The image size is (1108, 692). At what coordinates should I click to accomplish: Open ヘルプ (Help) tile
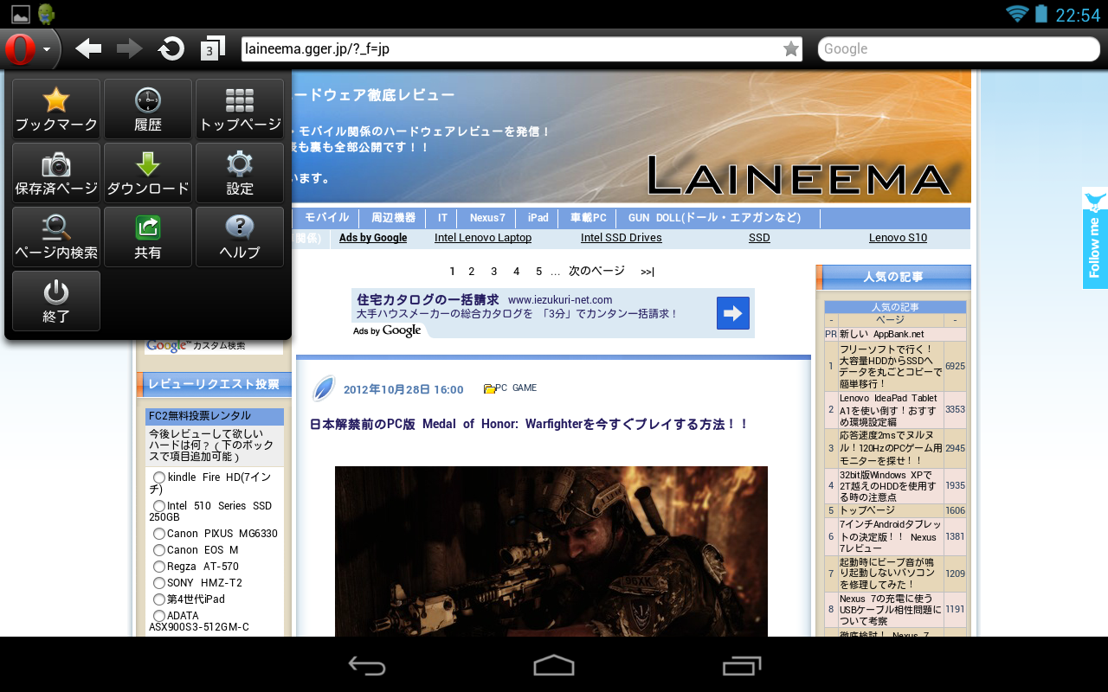pos(240,237)
